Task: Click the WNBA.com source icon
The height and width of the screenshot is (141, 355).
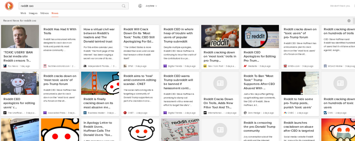Action: [285, 66]
